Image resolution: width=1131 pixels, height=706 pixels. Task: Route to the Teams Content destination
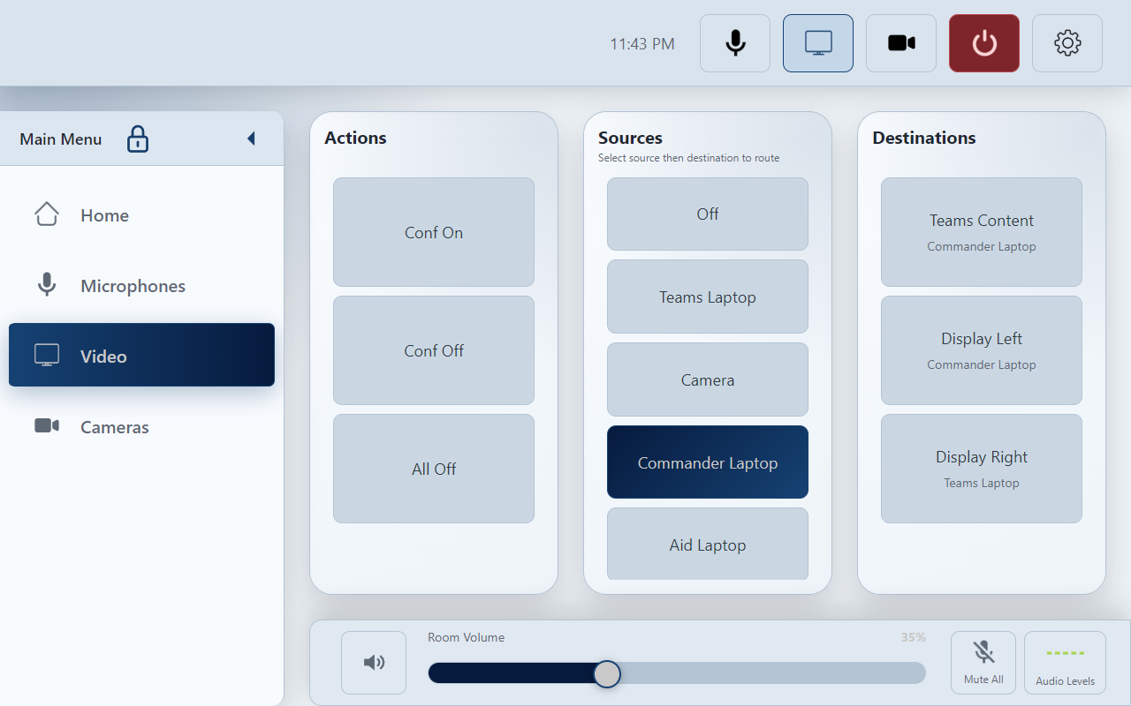coord(982,232)
